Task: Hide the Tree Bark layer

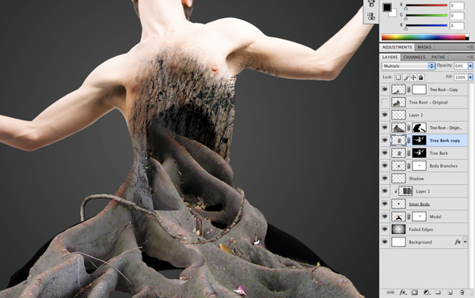Action: (x=385, y=153)
